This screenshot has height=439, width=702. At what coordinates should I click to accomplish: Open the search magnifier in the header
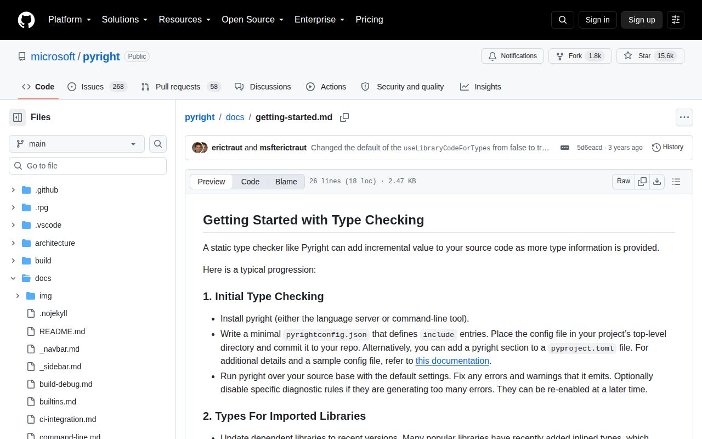[563, 20]
